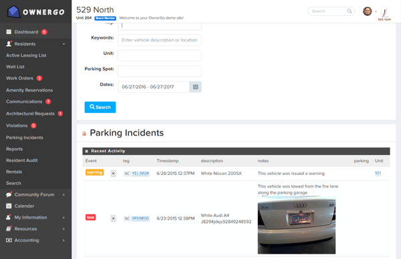Click the user avatar photo

coord(367,11)
